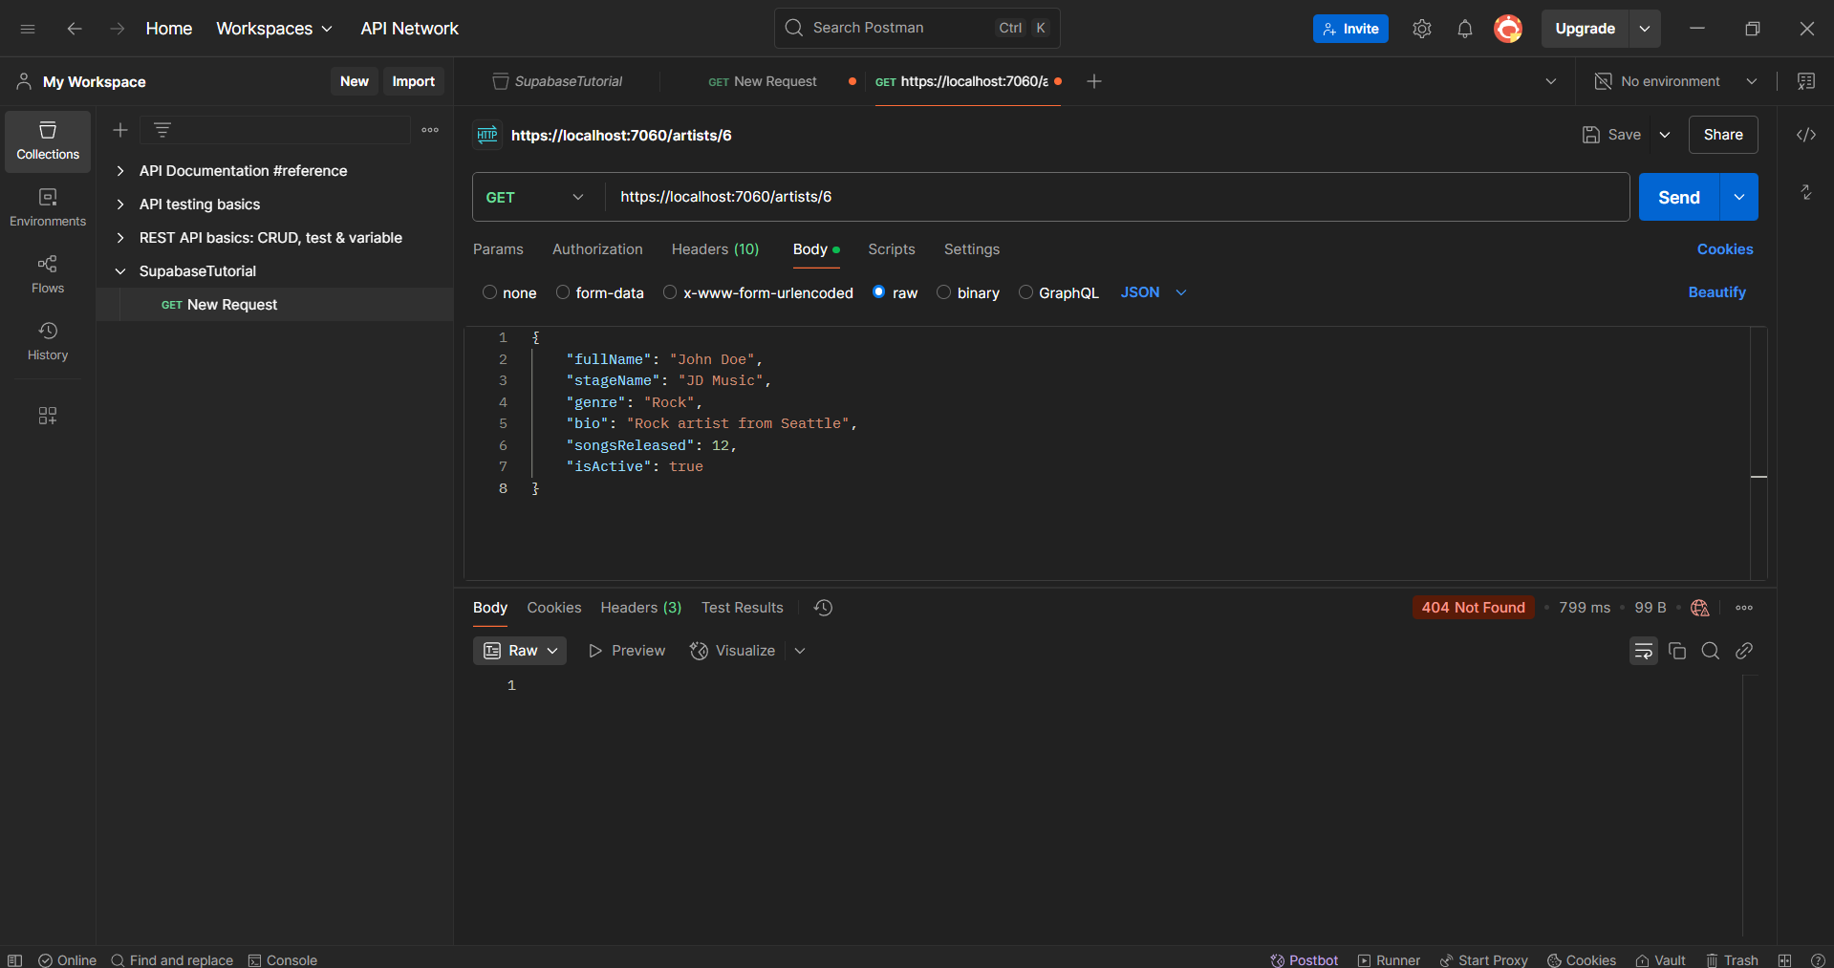Open the GET method dropdown
The height and width of the screenshot is (968, 1834).
[535, 197]
